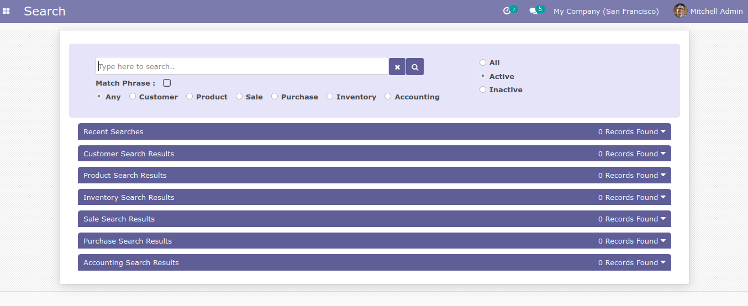Run search with the magnifier button
Viewport: 748px width, 306px height.
[415, 67]
